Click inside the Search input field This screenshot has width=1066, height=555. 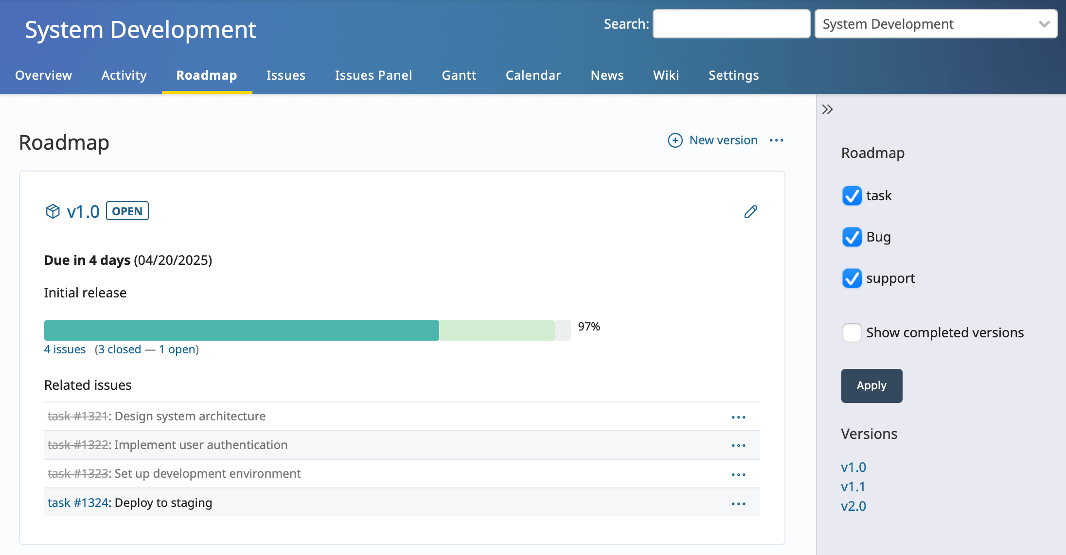(730, 23)
